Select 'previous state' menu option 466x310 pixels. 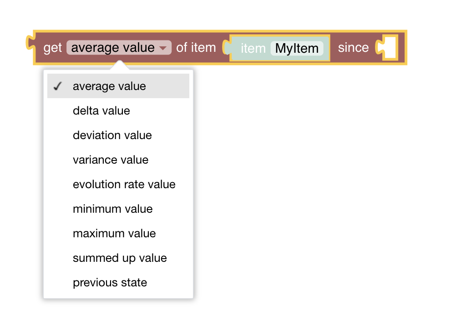click(110, 283)
